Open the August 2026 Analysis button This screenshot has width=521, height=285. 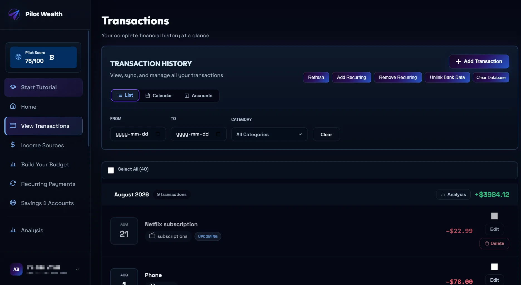coord(453,194)
